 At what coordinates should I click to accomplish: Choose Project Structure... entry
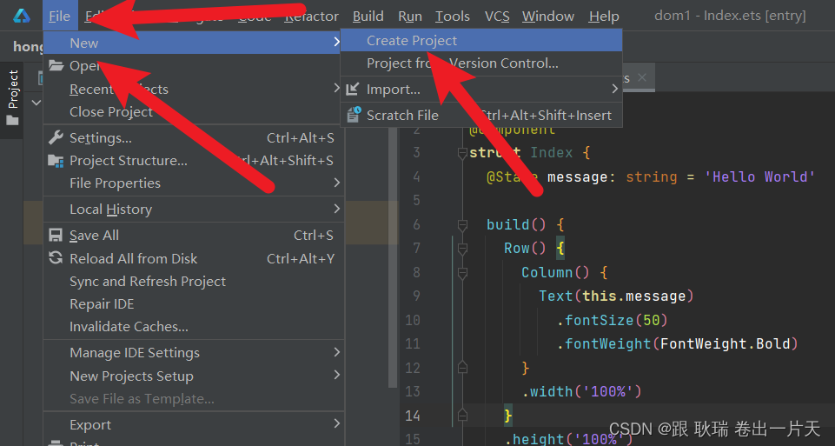[194, 160]
